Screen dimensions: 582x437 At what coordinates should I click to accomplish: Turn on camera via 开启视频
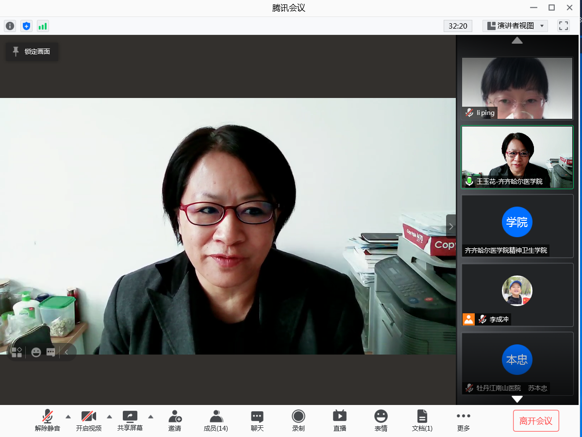tap(89, 421)
